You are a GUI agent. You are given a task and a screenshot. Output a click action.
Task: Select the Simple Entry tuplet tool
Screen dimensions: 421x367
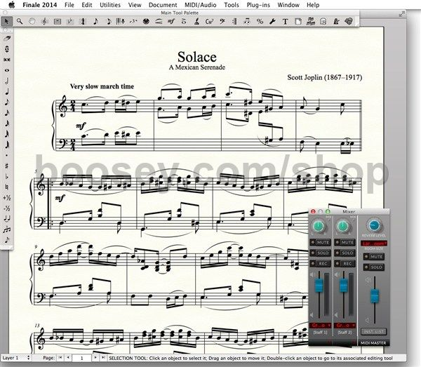pyautogui.click(x=7, y=229)
